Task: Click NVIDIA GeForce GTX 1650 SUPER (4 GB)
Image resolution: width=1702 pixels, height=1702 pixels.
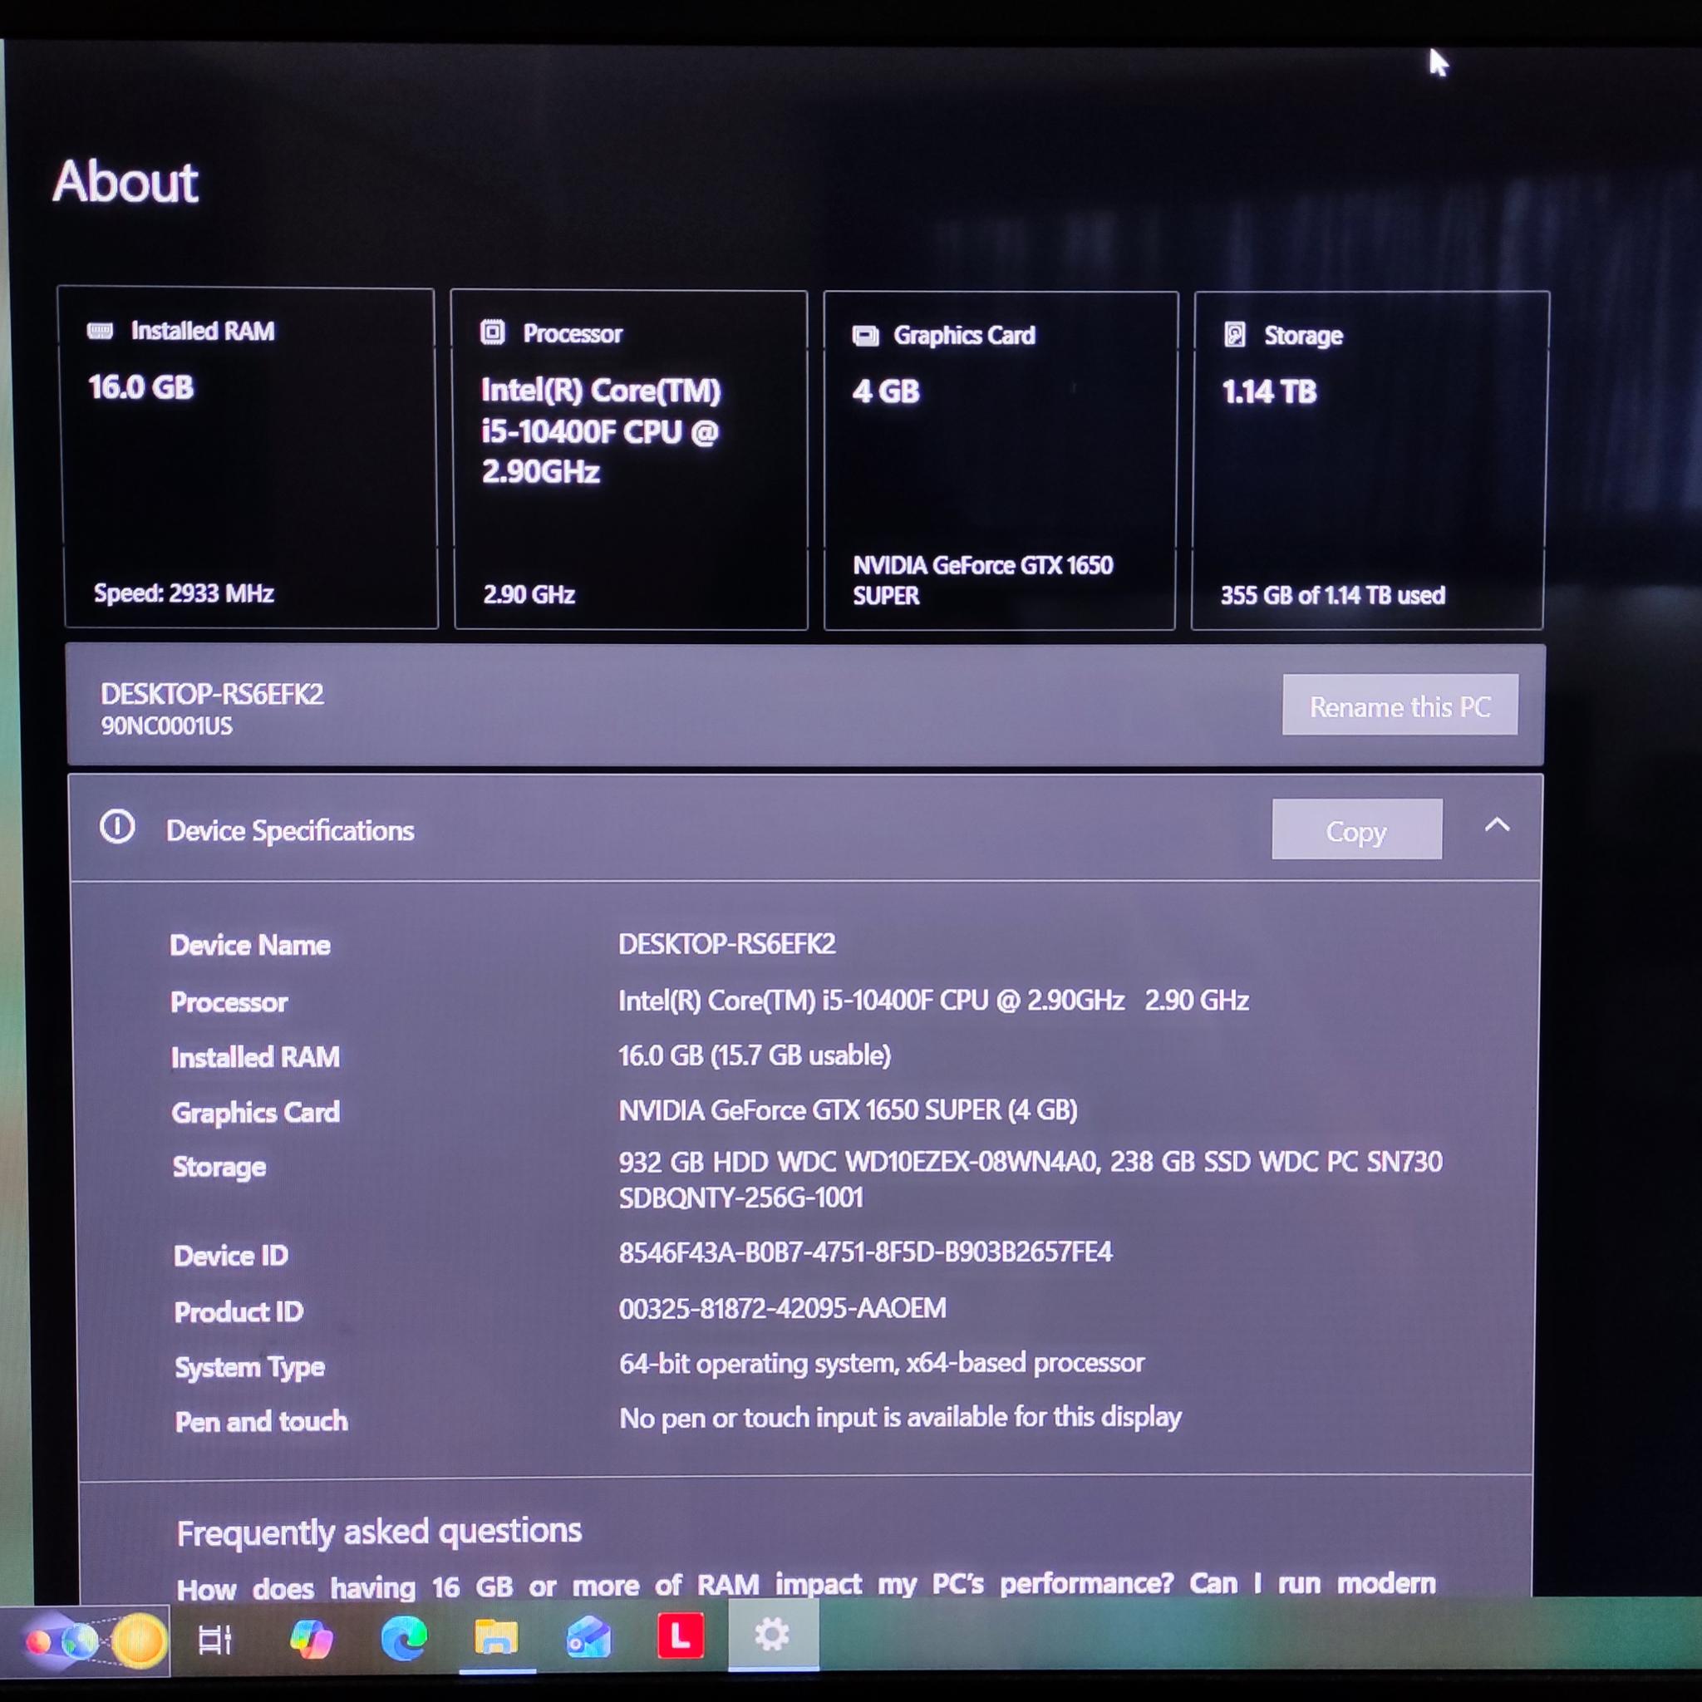Action: coord(848,1110)
